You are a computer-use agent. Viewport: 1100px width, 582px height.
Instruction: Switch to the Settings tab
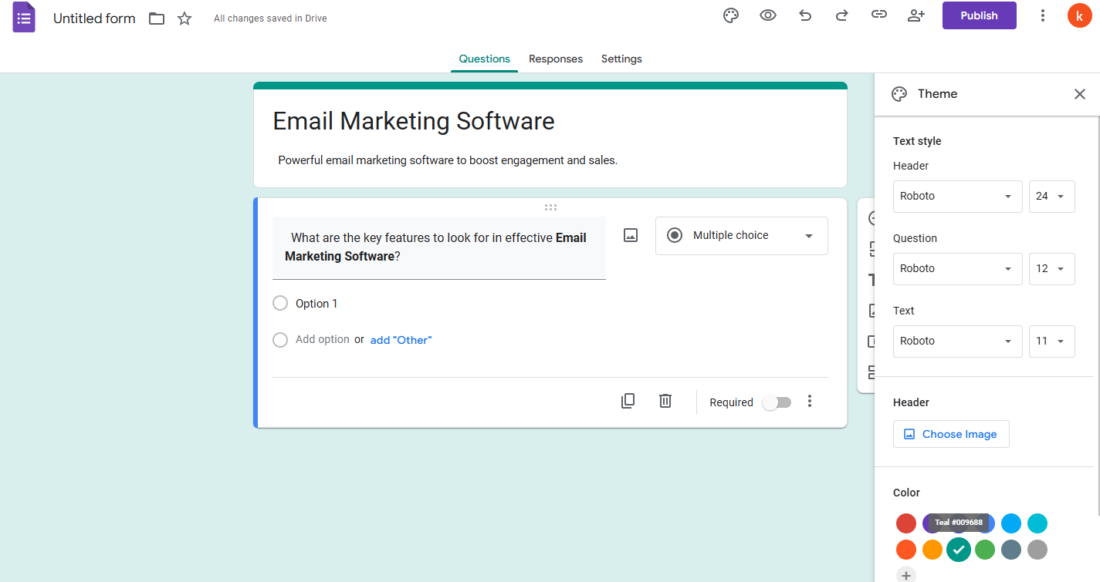(621, 59)
